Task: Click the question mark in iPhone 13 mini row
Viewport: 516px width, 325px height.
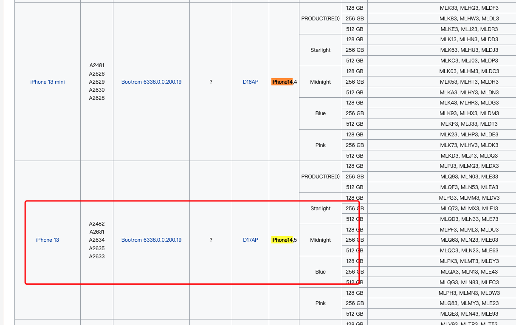Action: (x=211, y=82)
